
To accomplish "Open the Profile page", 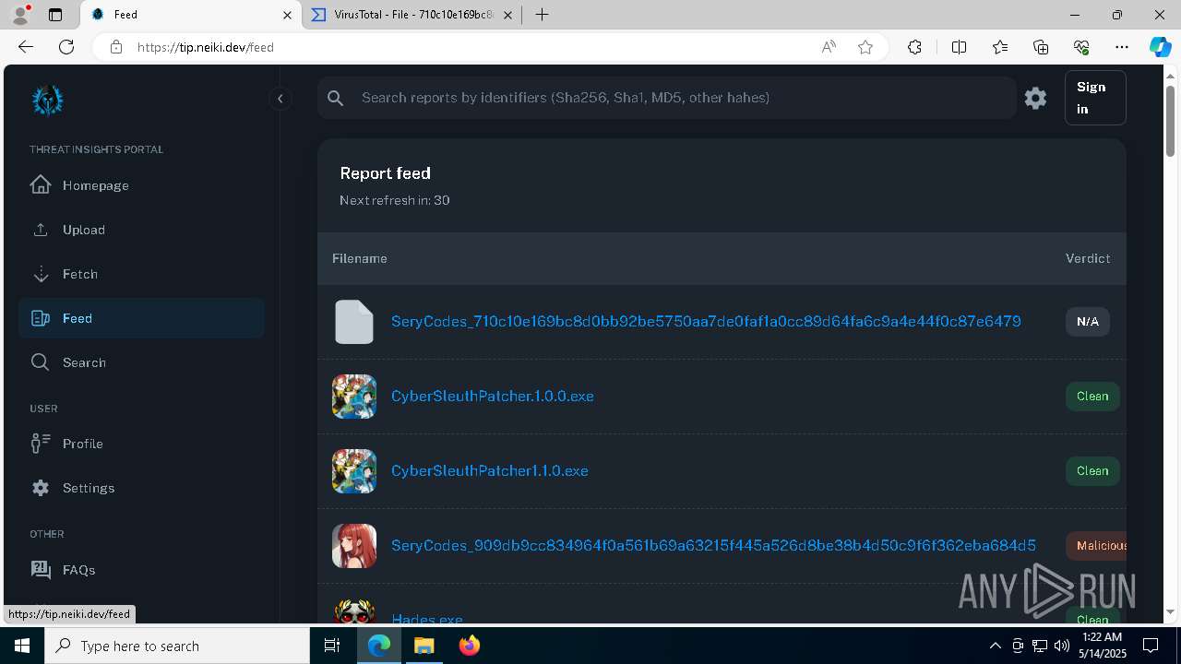I will click(141, 444).
